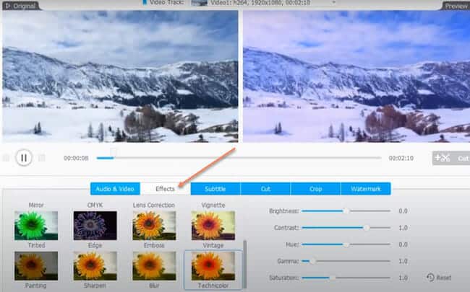
Task: Open the Watermark tab
Action: click(366, 189)
